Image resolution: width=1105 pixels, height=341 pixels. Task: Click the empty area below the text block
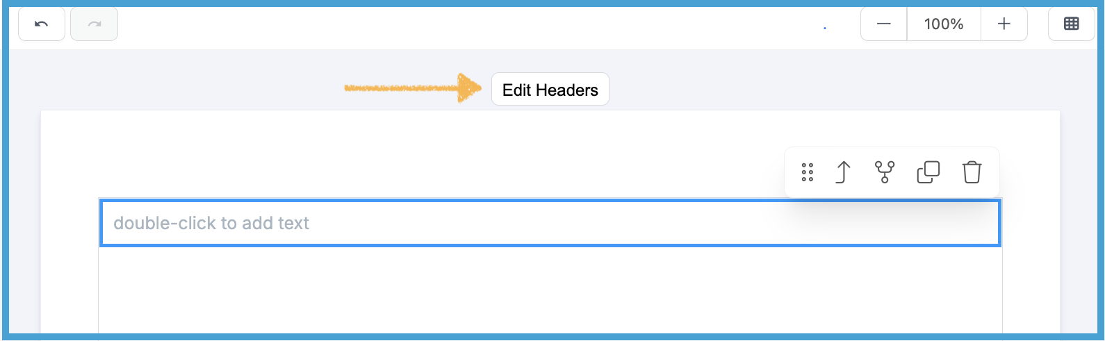pos(549,292)
